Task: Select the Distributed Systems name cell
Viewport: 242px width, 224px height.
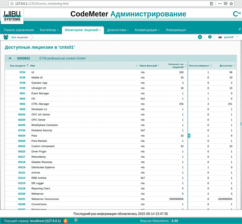Action: (43, 167)
